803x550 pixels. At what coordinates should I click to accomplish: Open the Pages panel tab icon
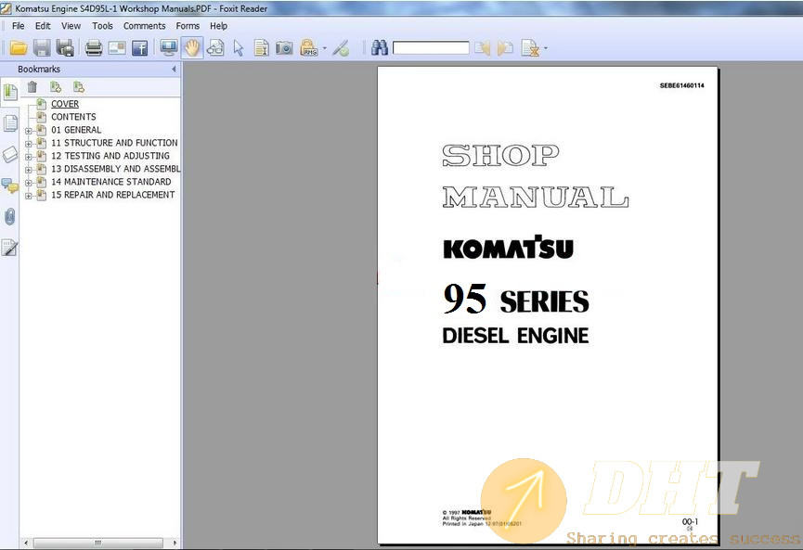click(x=10, y=123)
